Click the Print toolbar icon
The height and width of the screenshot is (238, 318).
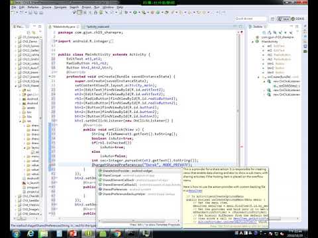[x=41, y=13]
